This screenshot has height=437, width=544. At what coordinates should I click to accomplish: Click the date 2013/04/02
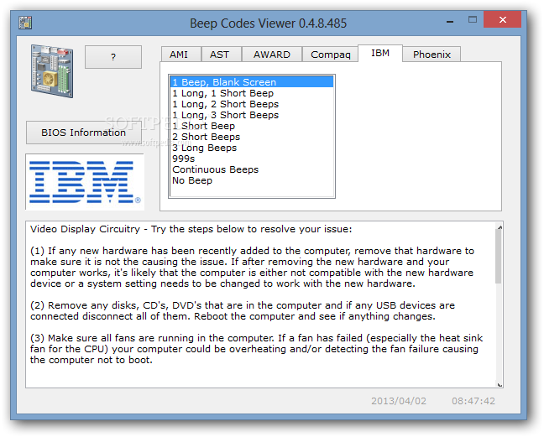click(x=399, y=401)
